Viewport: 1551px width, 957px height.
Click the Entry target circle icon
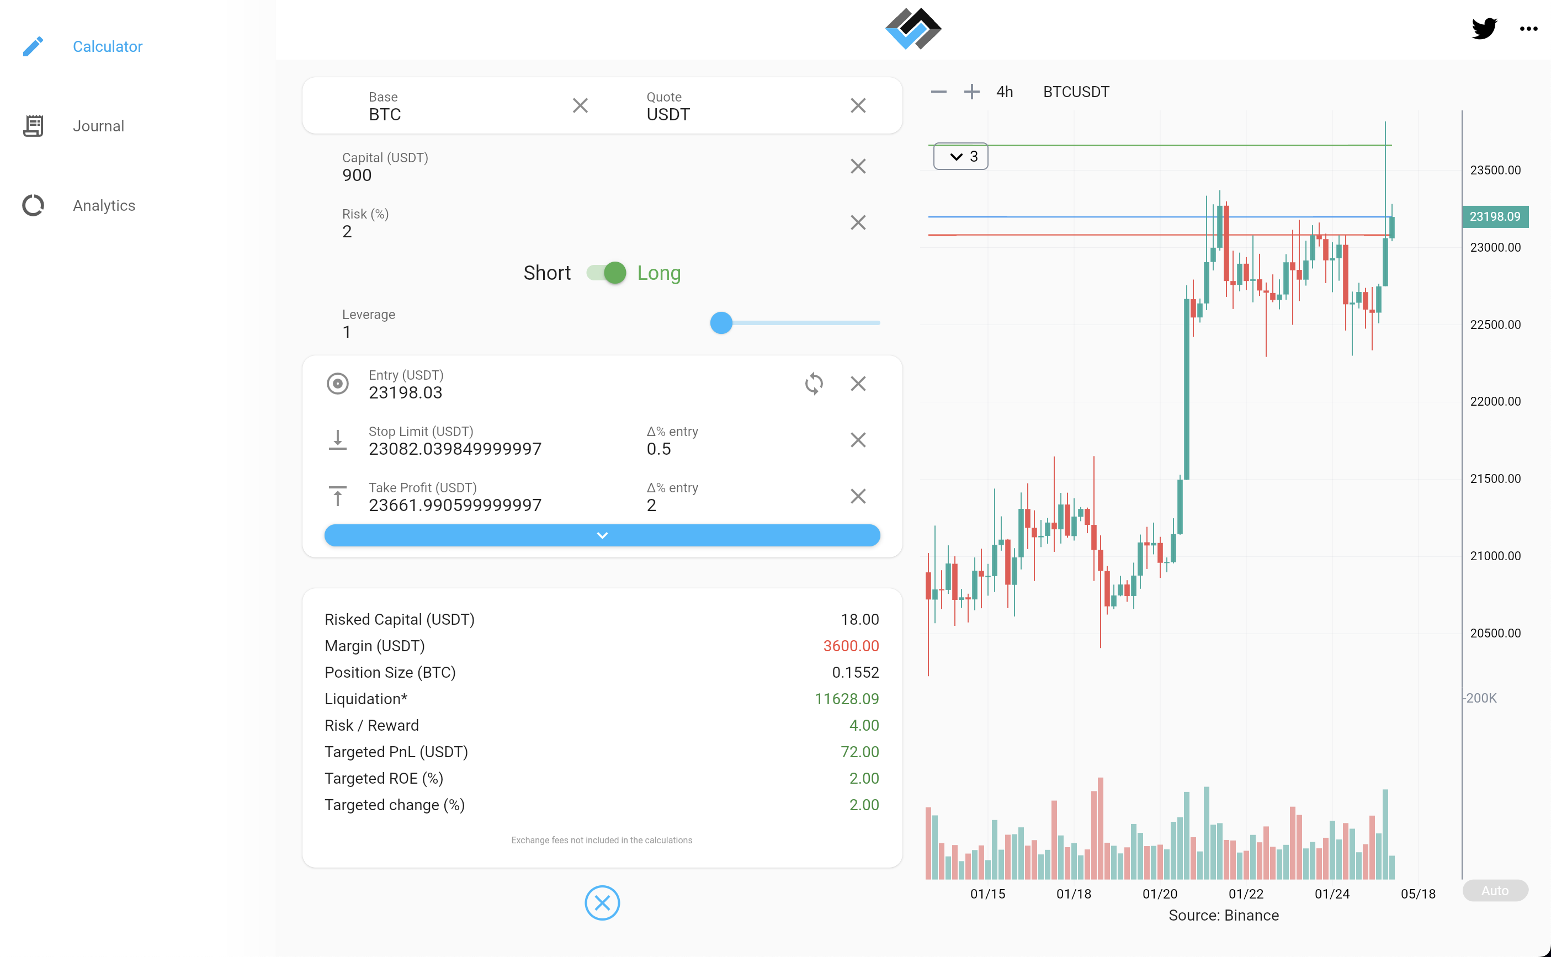point(337,383)
